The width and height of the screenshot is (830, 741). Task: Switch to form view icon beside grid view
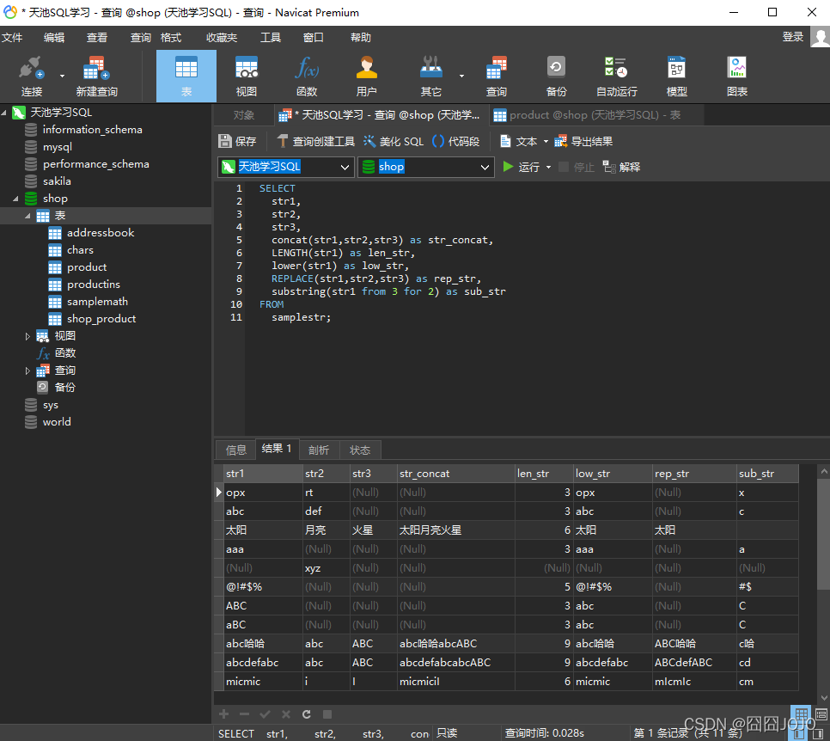coord(821,714)
